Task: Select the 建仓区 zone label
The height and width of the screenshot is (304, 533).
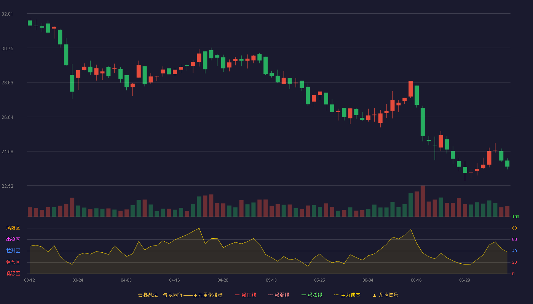Action: [x=13, y=262]
